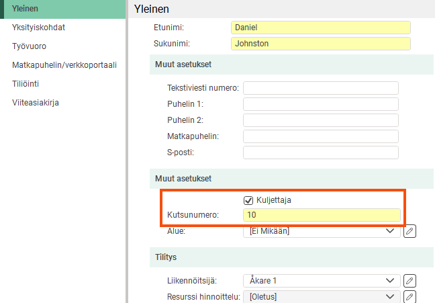Click the edit pencil icon beside Resurssi hinnoittelu
Viewport: 435px width, 303px height.
coord(410,296)
